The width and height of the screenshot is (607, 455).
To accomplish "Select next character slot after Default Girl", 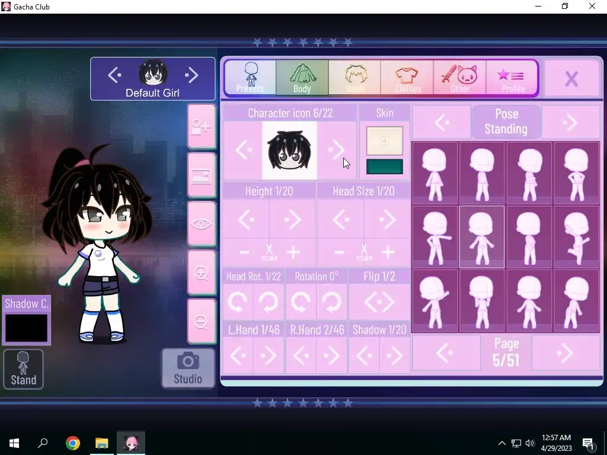I will [191, 75].
